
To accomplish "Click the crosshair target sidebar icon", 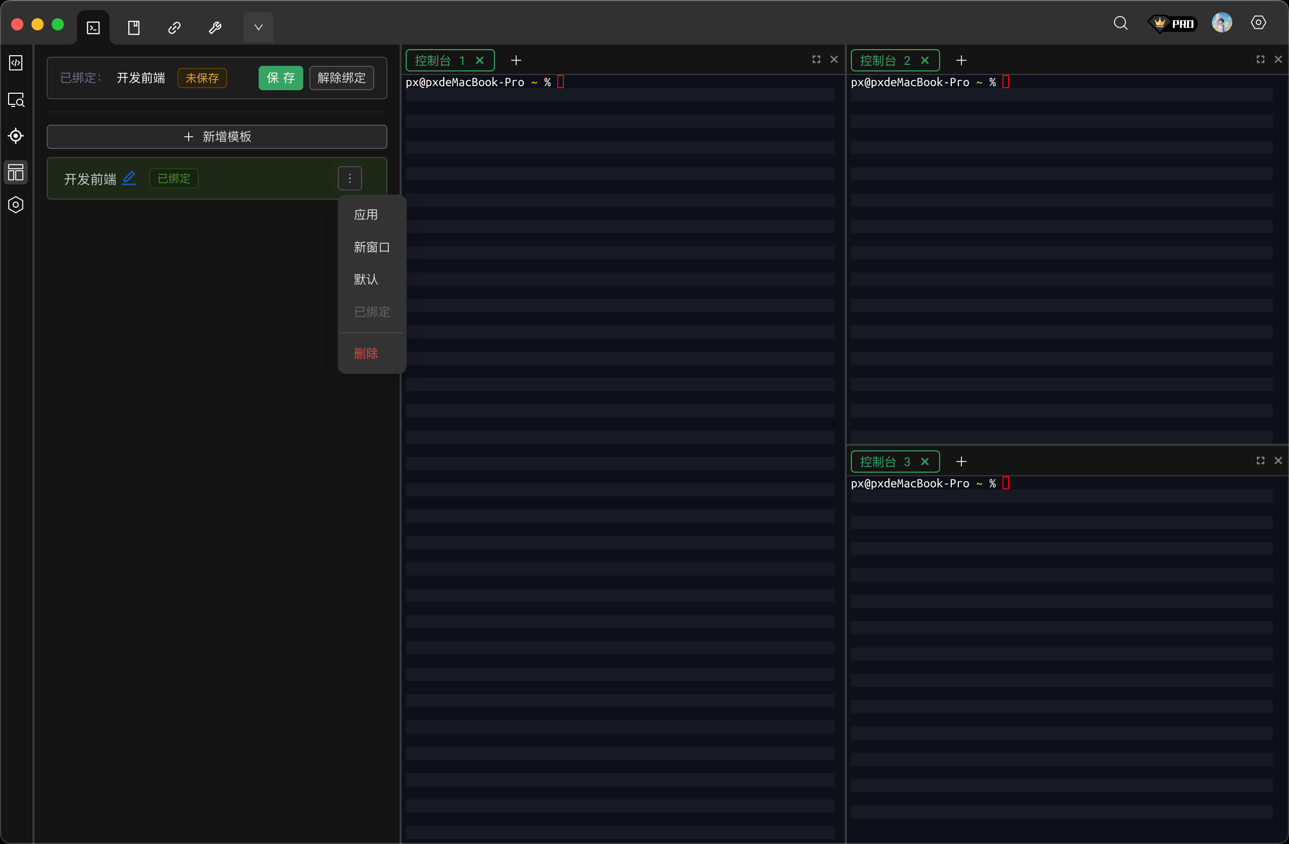I will click(16, 136).
